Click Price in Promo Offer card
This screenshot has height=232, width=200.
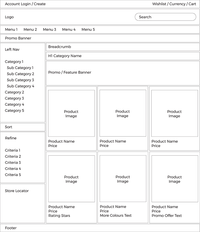156,211
